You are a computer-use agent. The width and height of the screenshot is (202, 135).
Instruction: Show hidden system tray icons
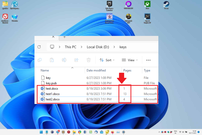[159, 132]
